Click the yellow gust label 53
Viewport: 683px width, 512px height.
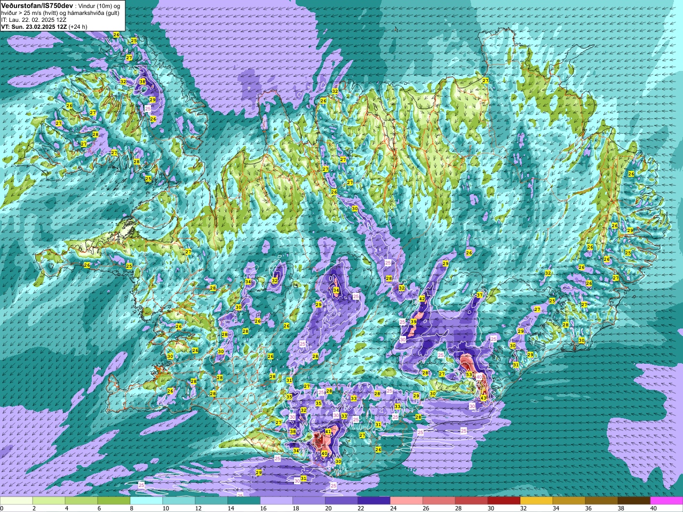click(469, 375)
